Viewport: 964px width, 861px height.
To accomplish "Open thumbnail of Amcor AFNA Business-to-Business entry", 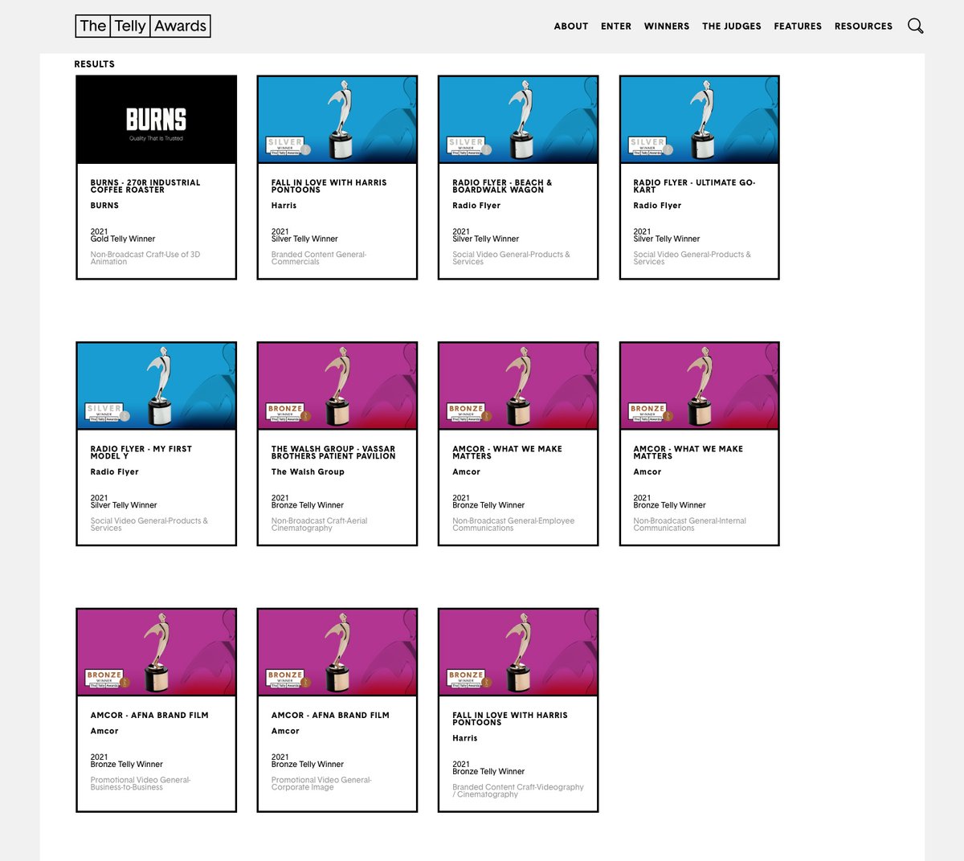I will tap(157, 652).
